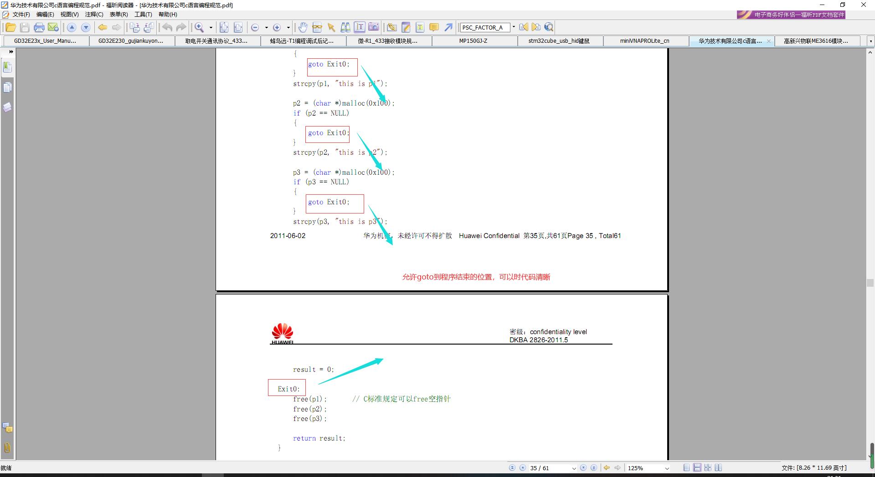The width and height of the screenshot is (875, 477).
Task: Select the Hand tool
Action: click(x=303, y=27)
